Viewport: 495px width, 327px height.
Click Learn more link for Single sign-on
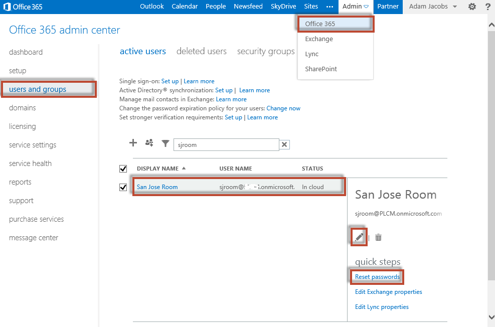click(199, 81)
